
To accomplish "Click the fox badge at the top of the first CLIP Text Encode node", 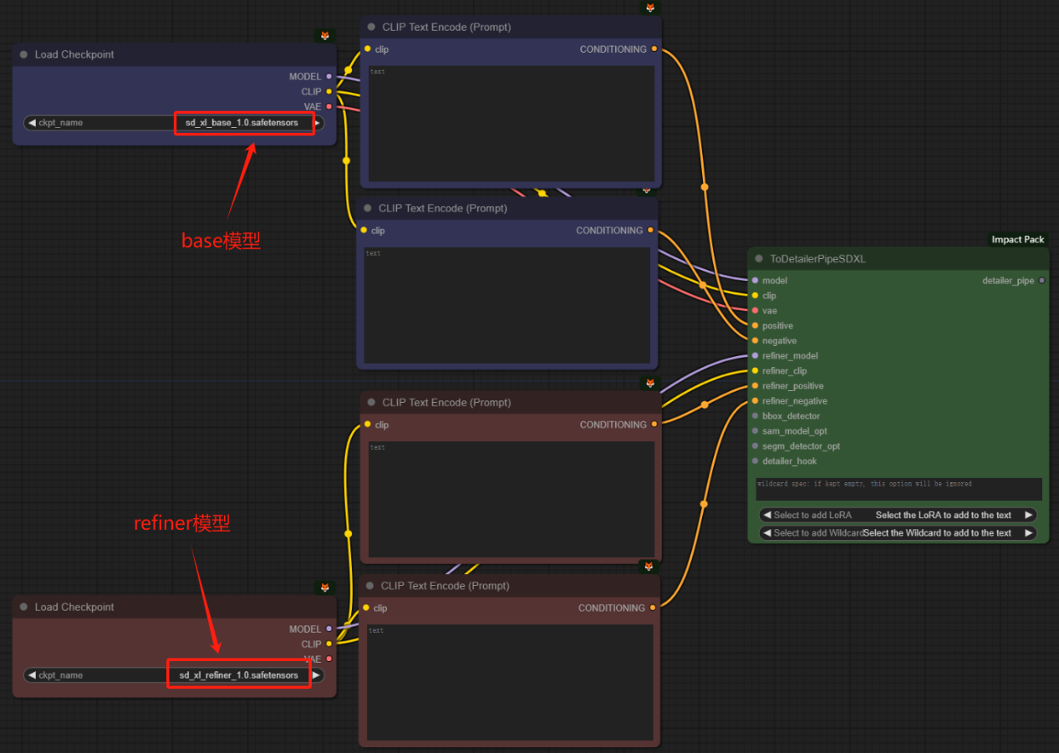I will pyautogui.click(x=649, y=8).
